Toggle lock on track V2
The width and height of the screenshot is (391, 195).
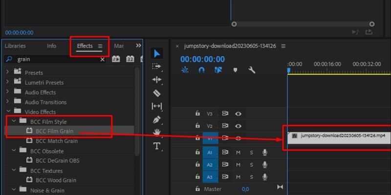point(197,126)
